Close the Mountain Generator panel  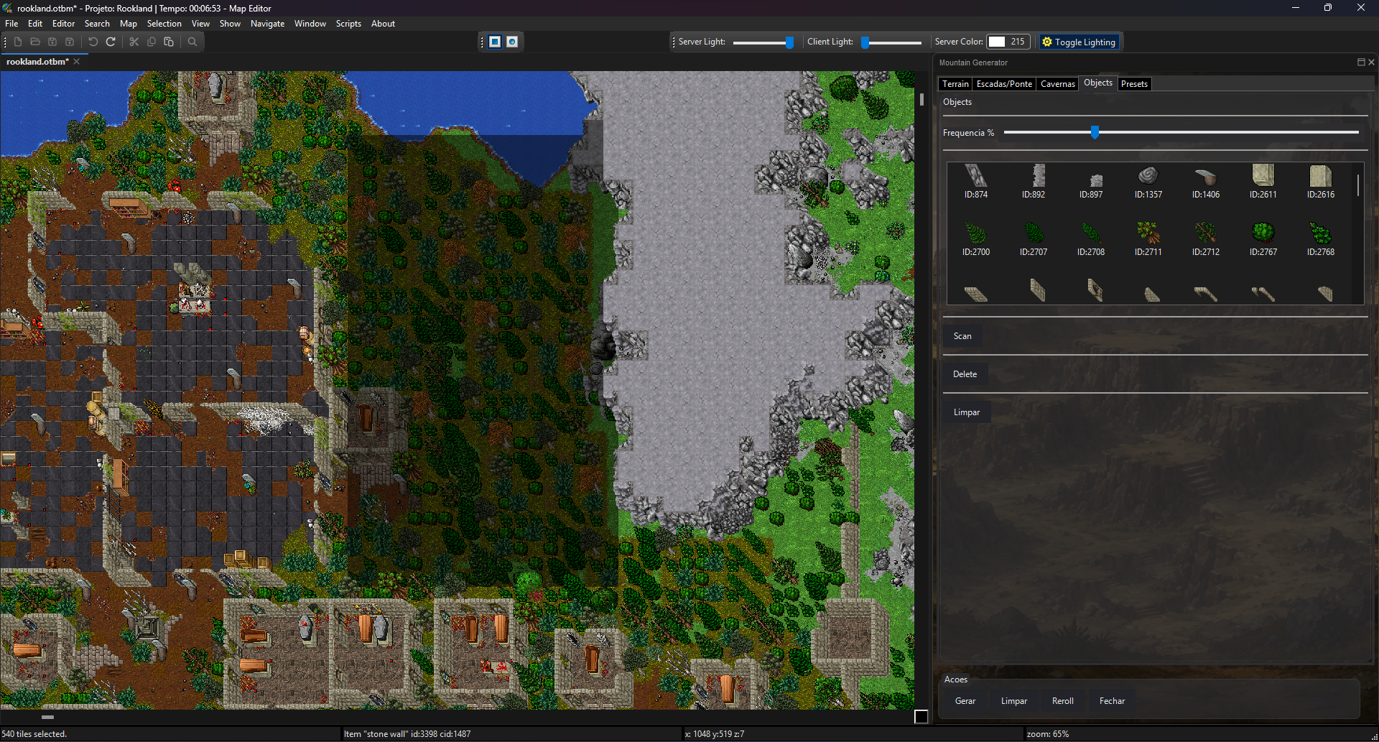1371,62
